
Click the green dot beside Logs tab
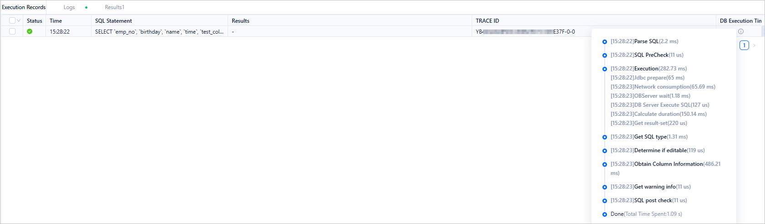click(86, 7)
